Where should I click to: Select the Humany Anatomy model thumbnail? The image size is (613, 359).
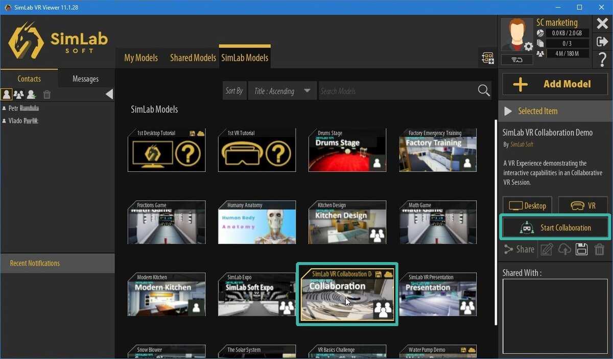point(257,222)
